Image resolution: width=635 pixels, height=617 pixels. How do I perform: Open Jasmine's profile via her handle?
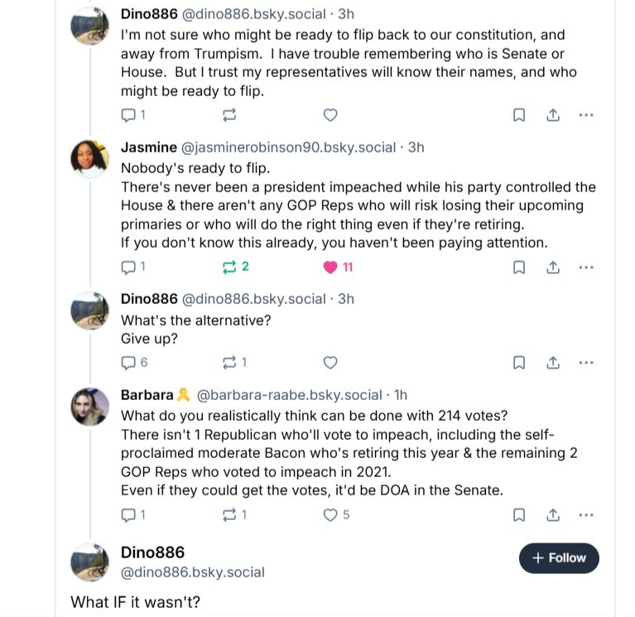tap(288, 147)
